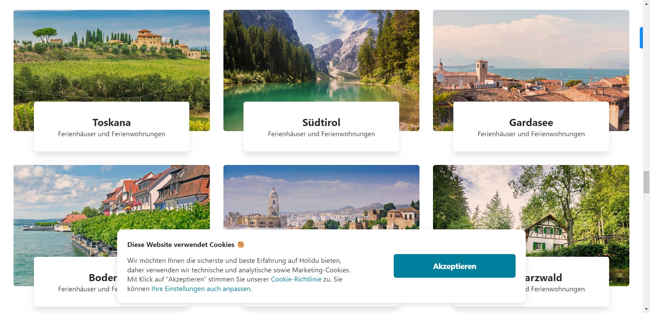Click the partially hidden Bodensee card title

(103, 277)
